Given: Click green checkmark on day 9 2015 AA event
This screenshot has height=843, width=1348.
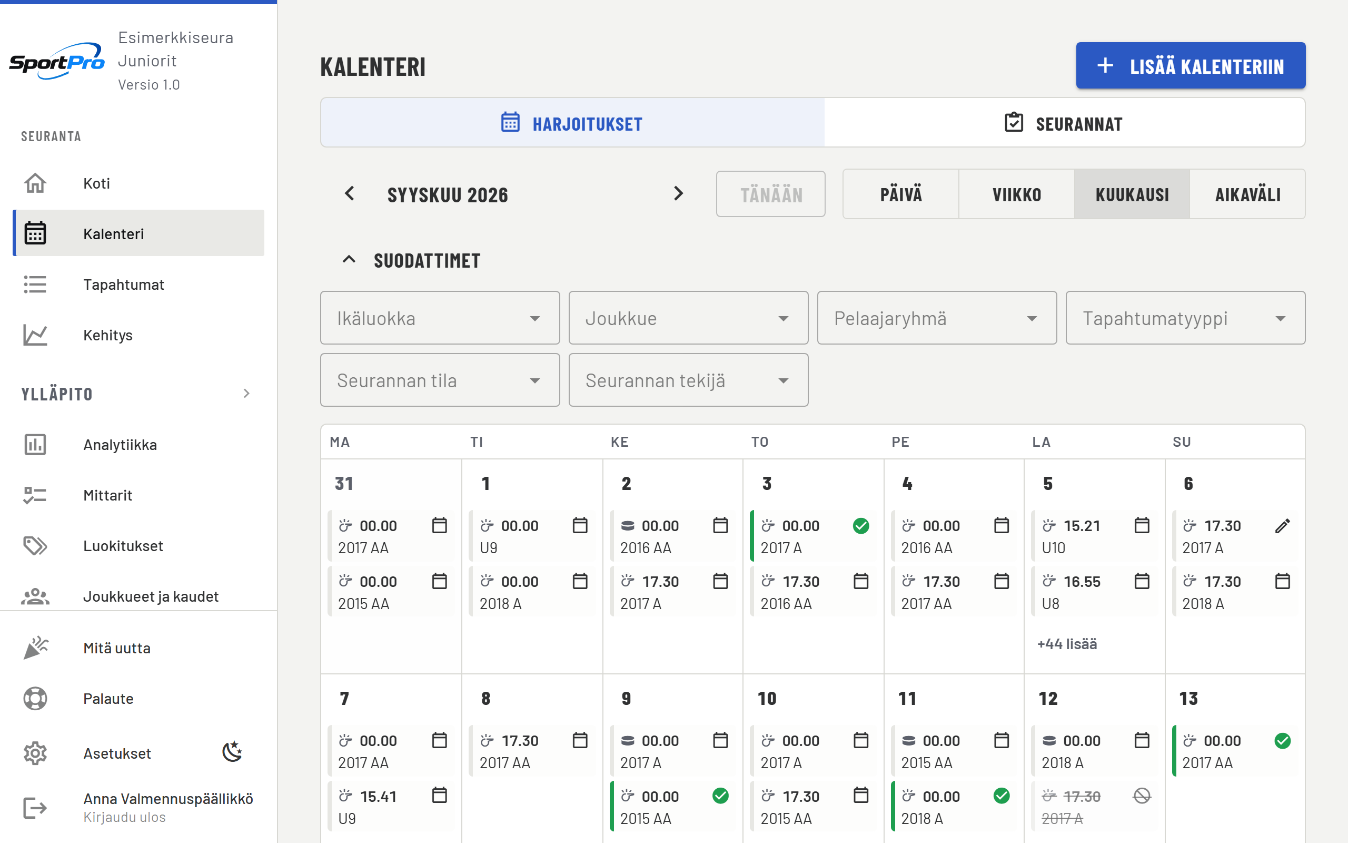Looking at the screenshot, I should [720, 796].
